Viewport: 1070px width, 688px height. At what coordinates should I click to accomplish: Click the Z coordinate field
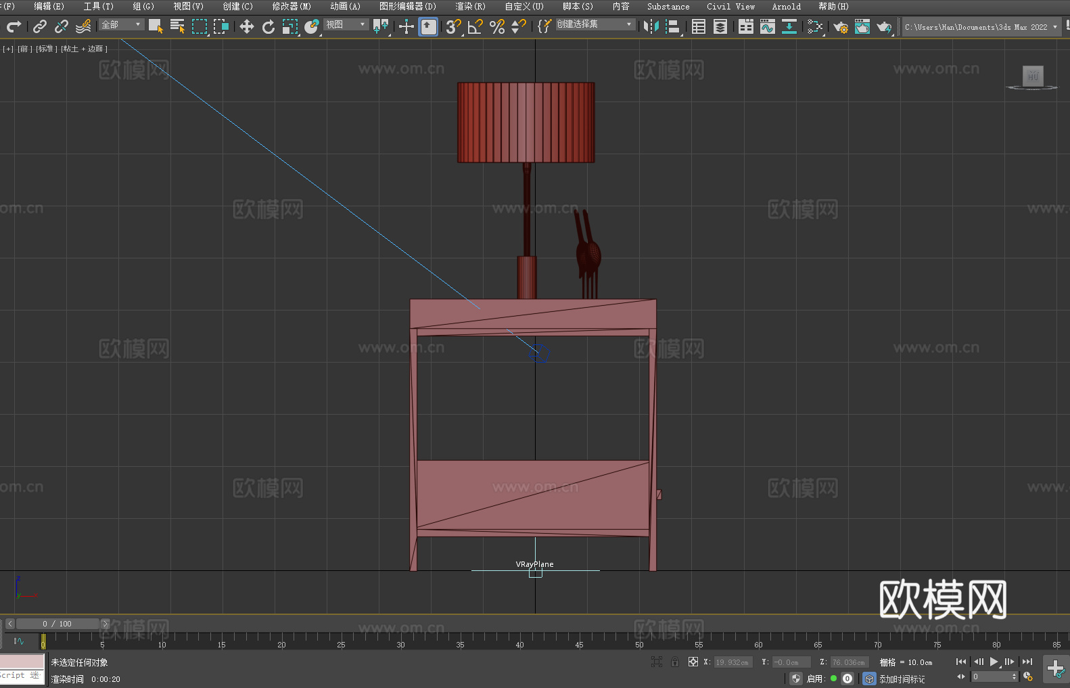tap(850, 662)
